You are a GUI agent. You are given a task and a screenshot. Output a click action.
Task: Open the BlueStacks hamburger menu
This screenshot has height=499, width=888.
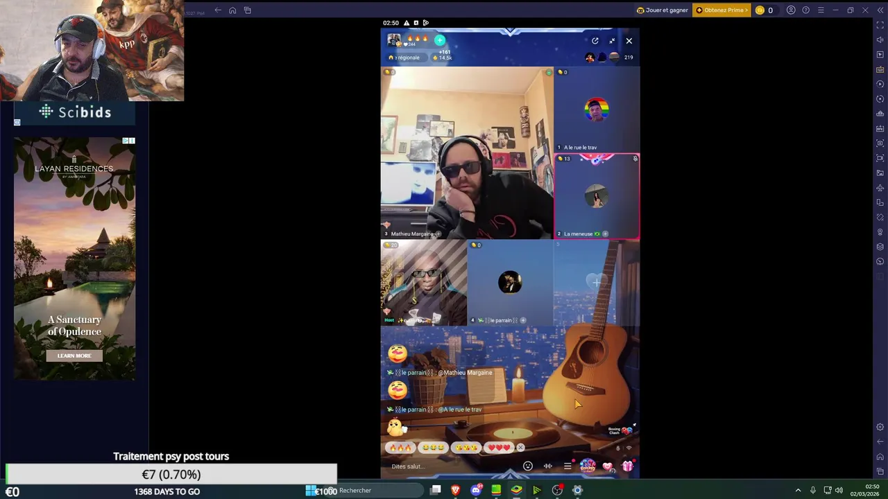pos(821,10)
